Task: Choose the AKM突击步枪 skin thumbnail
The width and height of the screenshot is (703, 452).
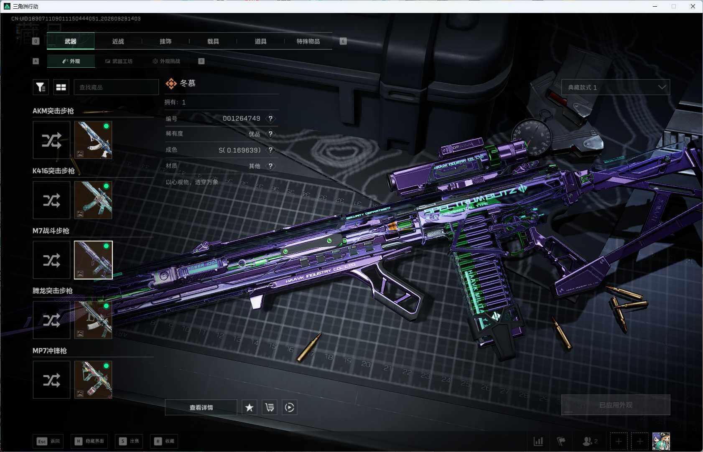Action: coord(93,140)
